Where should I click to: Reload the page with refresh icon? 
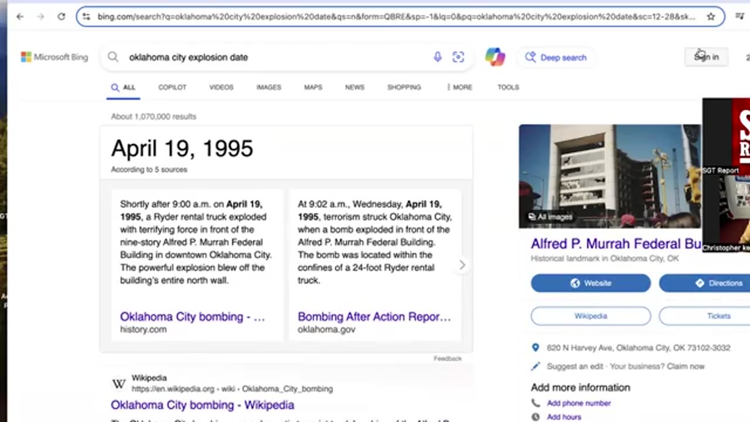click(61, 16)
